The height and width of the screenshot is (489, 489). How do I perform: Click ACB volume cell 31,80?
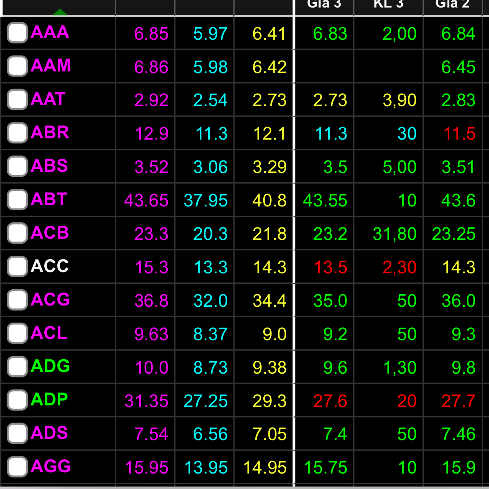coord(394,234)
